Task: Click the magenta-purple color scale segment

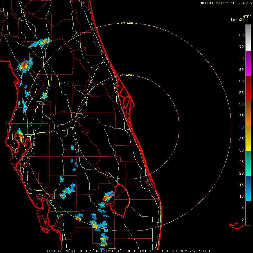Action: (248, 63)
